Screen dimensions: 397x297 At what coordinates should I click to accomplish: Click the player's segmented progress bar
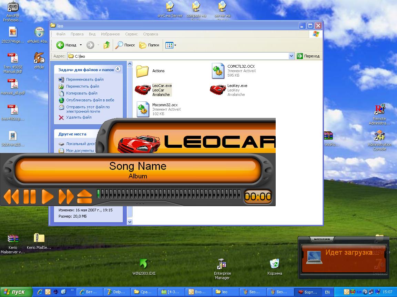click(169, 194)
